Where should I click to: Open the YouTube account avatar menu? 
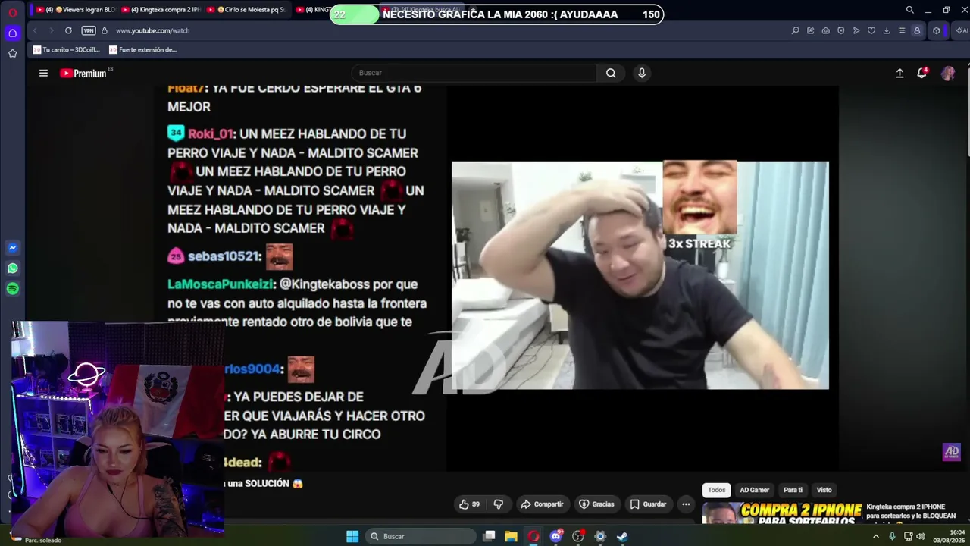tap(948, 73)
